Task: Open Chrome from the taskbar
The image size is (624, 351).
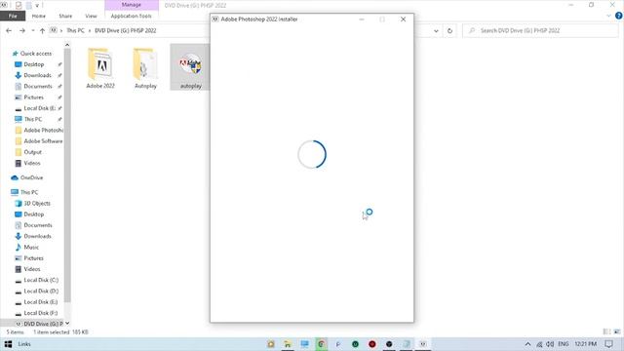Action: click(x=321, y=344)
